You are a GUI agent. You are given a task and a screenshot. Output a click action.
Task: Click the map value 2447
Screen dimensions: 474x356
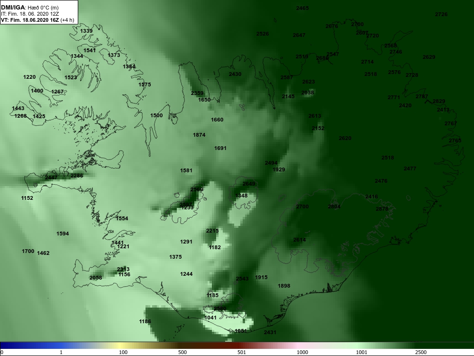pos(51,178)
